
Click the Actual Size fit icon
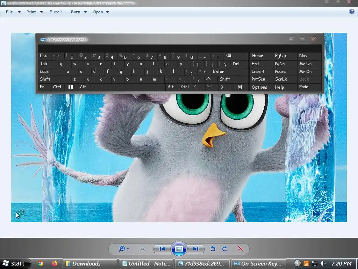tap(142, 249)
